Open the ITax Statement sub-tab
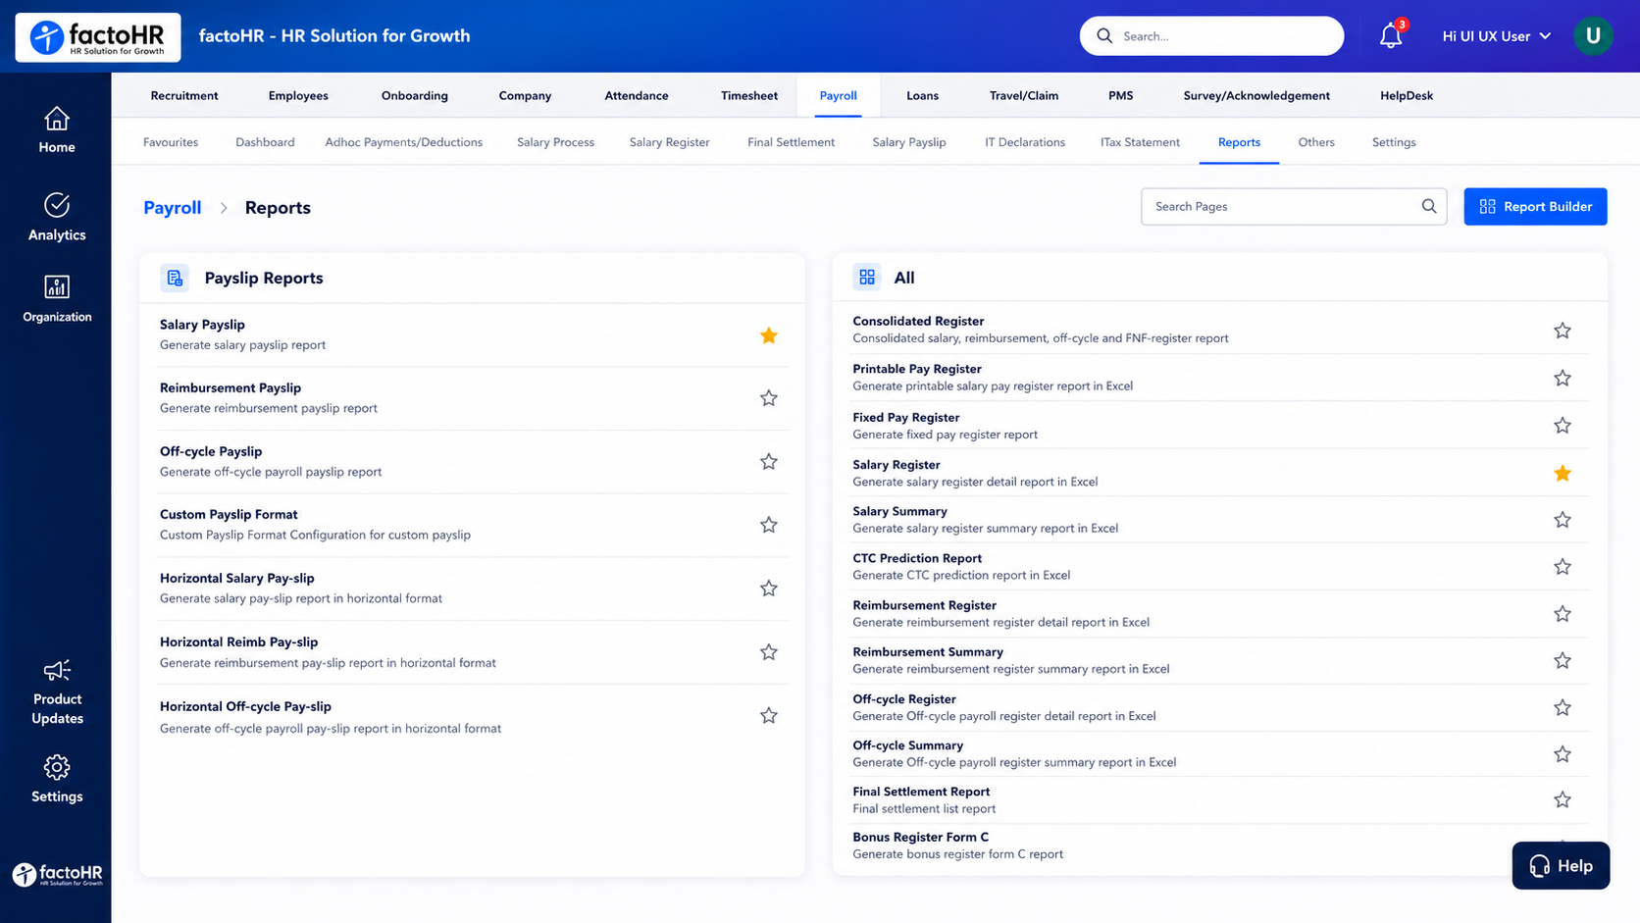Image resolution: width=1640 pixels, height=923 pixels. coord(1140,142)
